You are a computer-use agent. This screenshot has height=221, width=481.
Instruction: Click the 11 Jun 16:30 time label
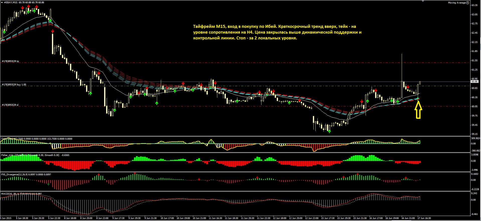point(215,218)
